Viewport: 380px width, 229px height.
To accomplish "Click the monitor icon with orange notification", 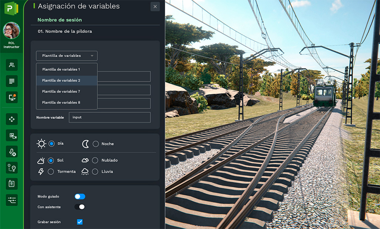I will tap(12, 97).
